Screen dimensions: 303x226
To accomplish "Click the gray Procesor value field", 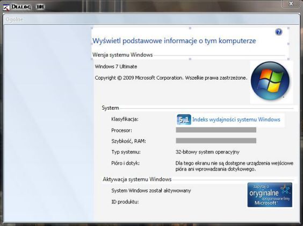I will click(216, 130).
